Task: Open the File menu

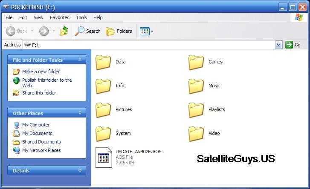Action: tap(9, 17)
